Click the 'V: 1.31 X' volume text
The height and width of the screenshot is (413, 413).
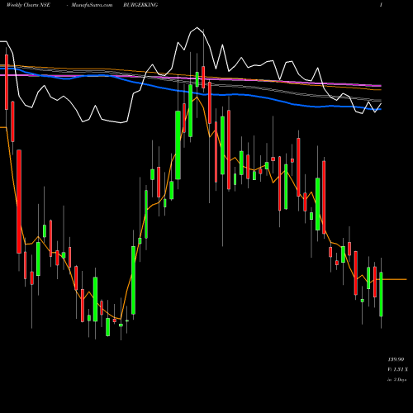(397, 369)
